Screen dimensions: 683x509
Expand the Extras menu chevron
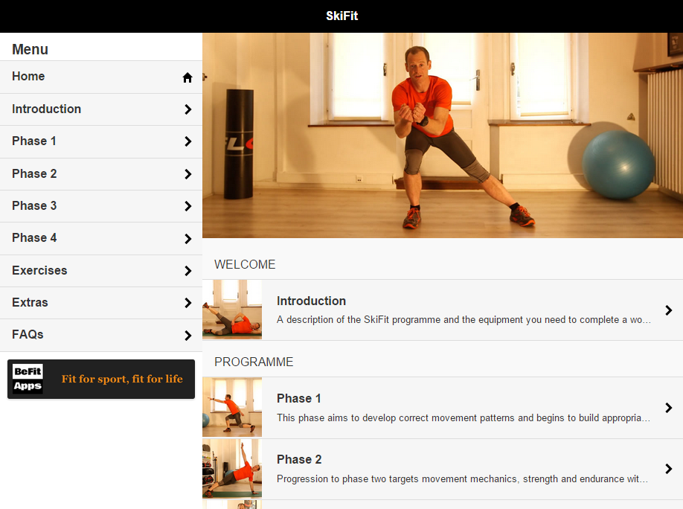tap(187, 303)
